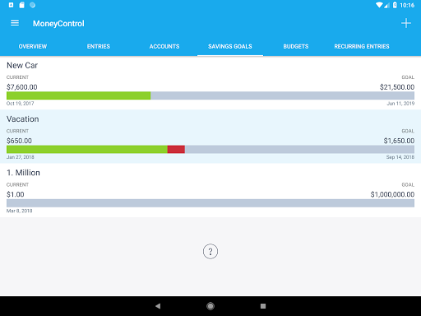Open the Recurring Entries tab
Screen dimensions: 421x316
pos(362,46)
